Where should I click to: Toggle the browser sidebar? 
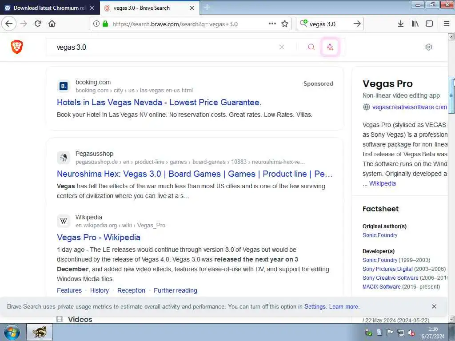[429, 24]
